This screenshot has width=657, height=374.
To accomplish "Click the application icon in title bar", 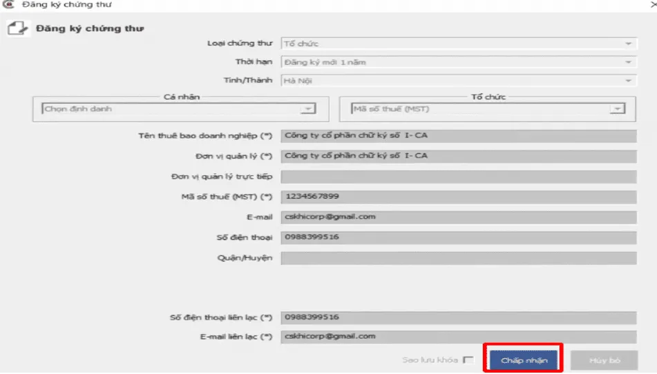I will click(8, 4).
